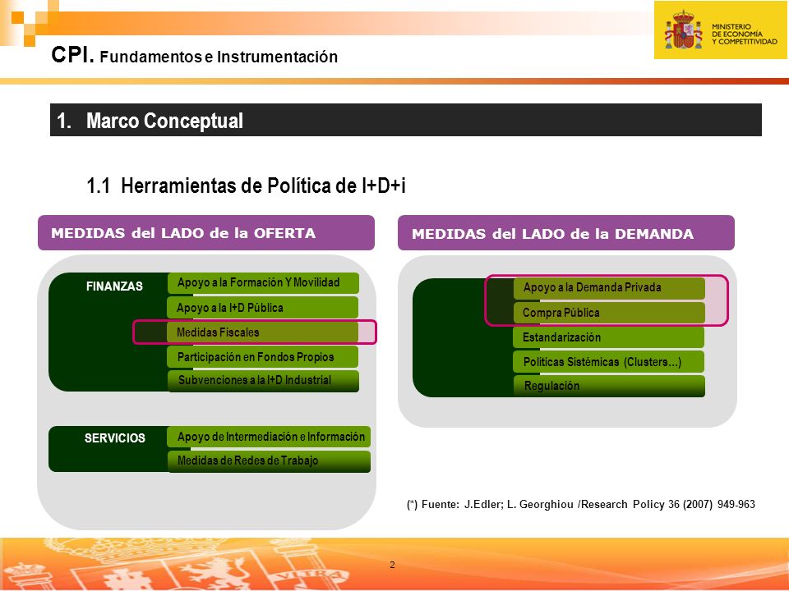Click 'MEDIDAS del LADO de la DEMANDA' header
Viewport: 789px width, 591px height.
coord(566,233)
